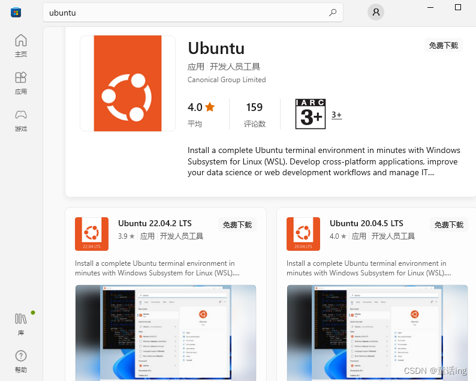
Task: Open the large Ubuntu app logo
Action: click(128, 83)
